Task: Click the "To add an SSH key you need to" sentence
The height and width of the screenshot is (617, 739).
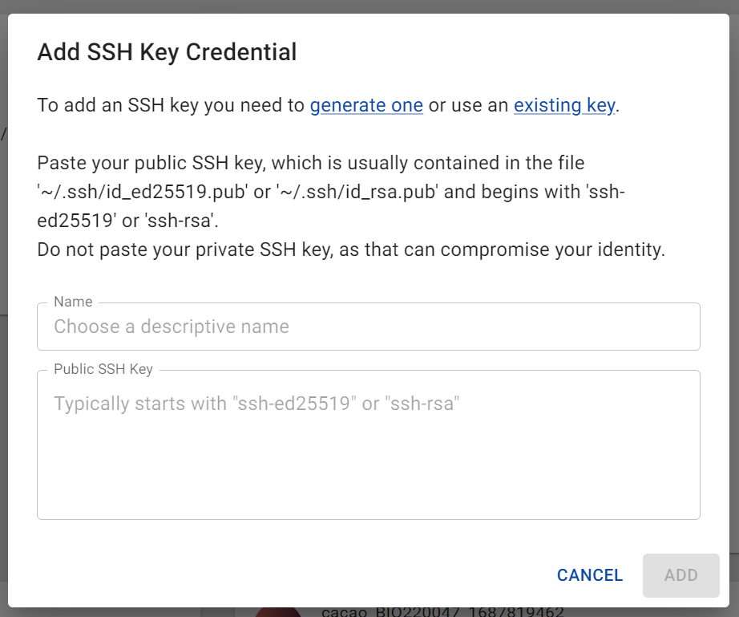Action: click(x=171, y=105)
